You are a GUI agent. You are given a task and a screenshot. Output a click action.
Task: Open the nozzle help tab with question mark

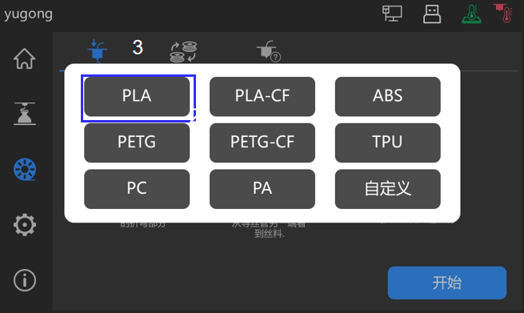point(269,51)
